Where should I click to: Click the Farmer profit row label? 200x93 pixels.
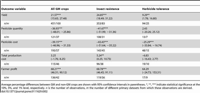tap(9, 69)
